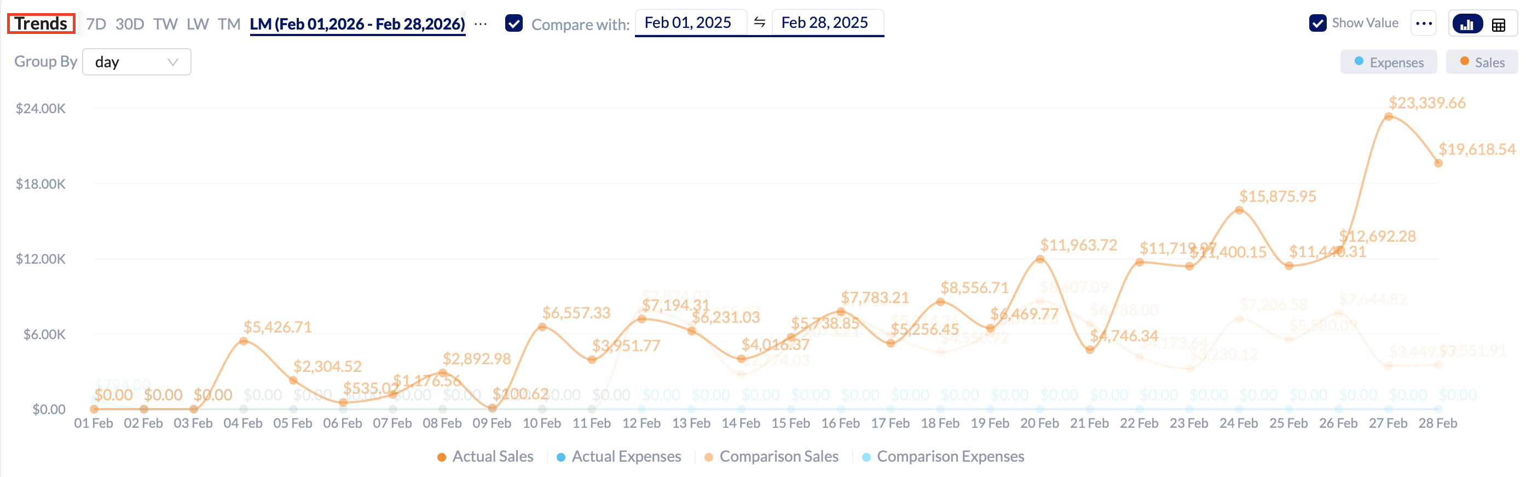
Task: Toggle the Expenses series filter chip
Action: point(1389,62)
